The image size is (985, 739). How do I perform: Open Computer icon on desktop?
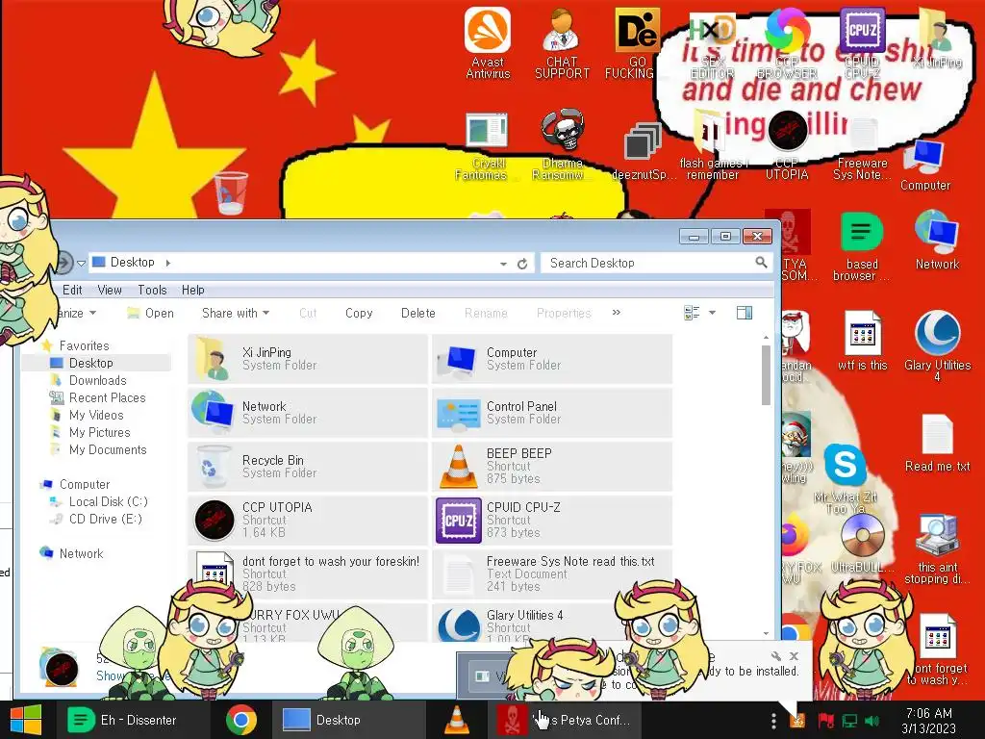(924, 165)
